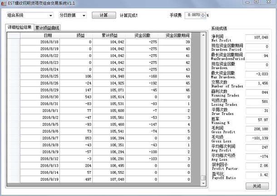
Task: Click the app icon in the title bar
Action: 4,3
